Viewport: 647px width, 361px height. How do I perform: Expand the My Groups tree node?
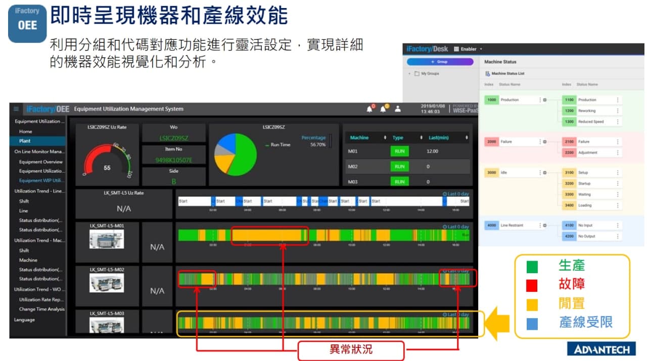pos(408,73)
